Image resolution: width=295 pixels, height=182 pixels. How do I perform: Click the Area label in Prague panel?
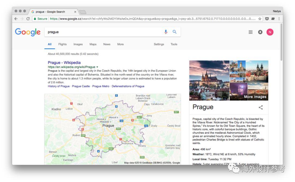click(x=196, y=149)
